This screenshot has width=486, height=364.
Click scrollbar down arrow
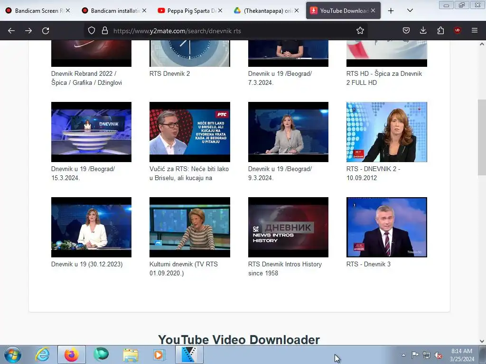(482, 341)
